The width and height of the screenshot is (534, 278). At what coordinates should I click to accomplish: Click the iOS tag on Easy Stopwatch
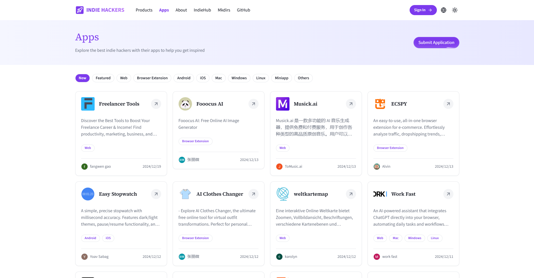(108, 238)
